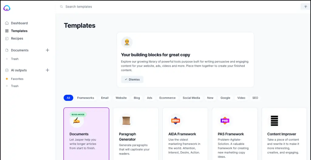This screenshot has height=160, width=311.
Task: Open Dashboard from the sidebar
Action: 19,23
